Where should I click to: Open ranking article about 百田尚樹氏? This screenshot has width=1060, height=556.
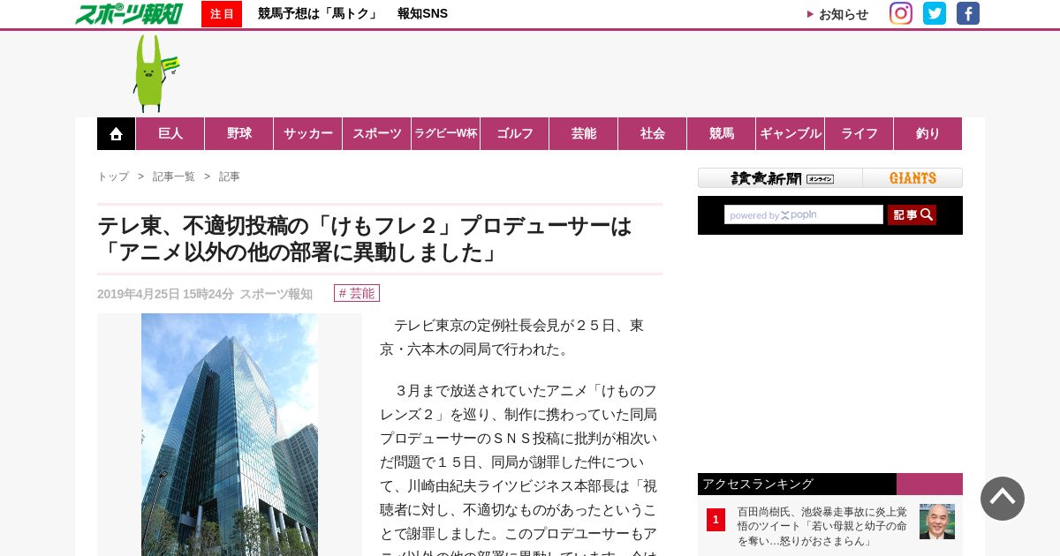click(x=822, y=526)
